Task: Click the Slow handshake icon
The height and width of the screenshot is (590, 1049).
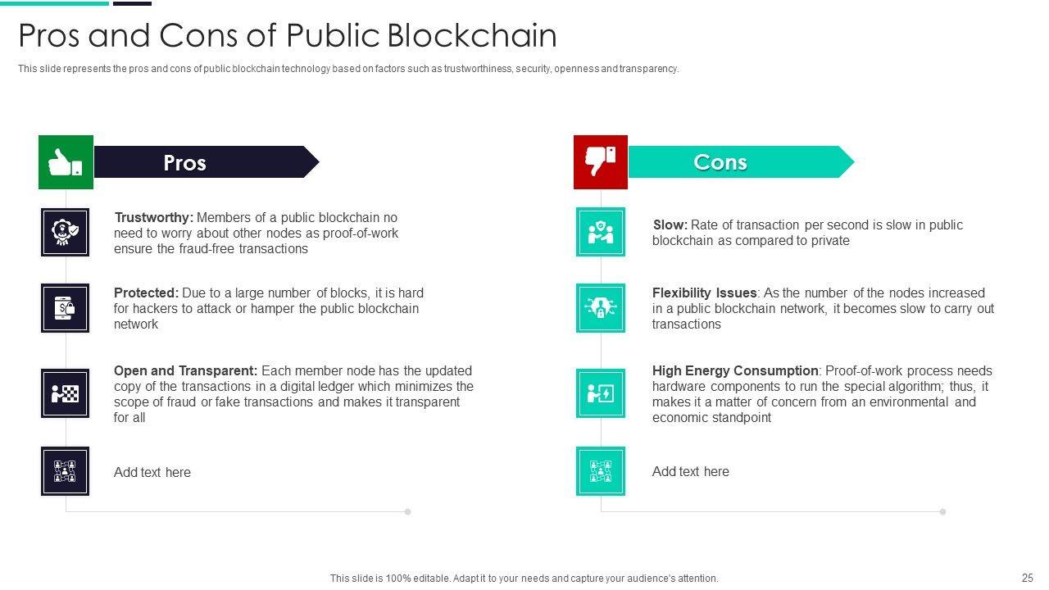Action: pyautogui.click(x=600, y=232)
